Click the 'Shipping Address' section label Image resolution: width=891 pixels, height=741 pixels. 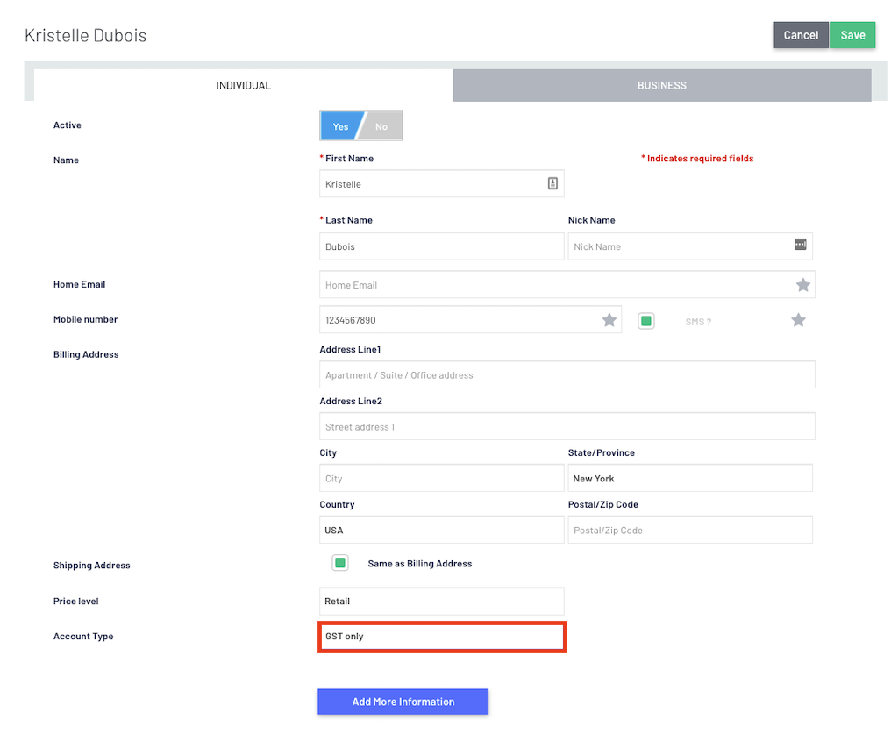(91, 566)
